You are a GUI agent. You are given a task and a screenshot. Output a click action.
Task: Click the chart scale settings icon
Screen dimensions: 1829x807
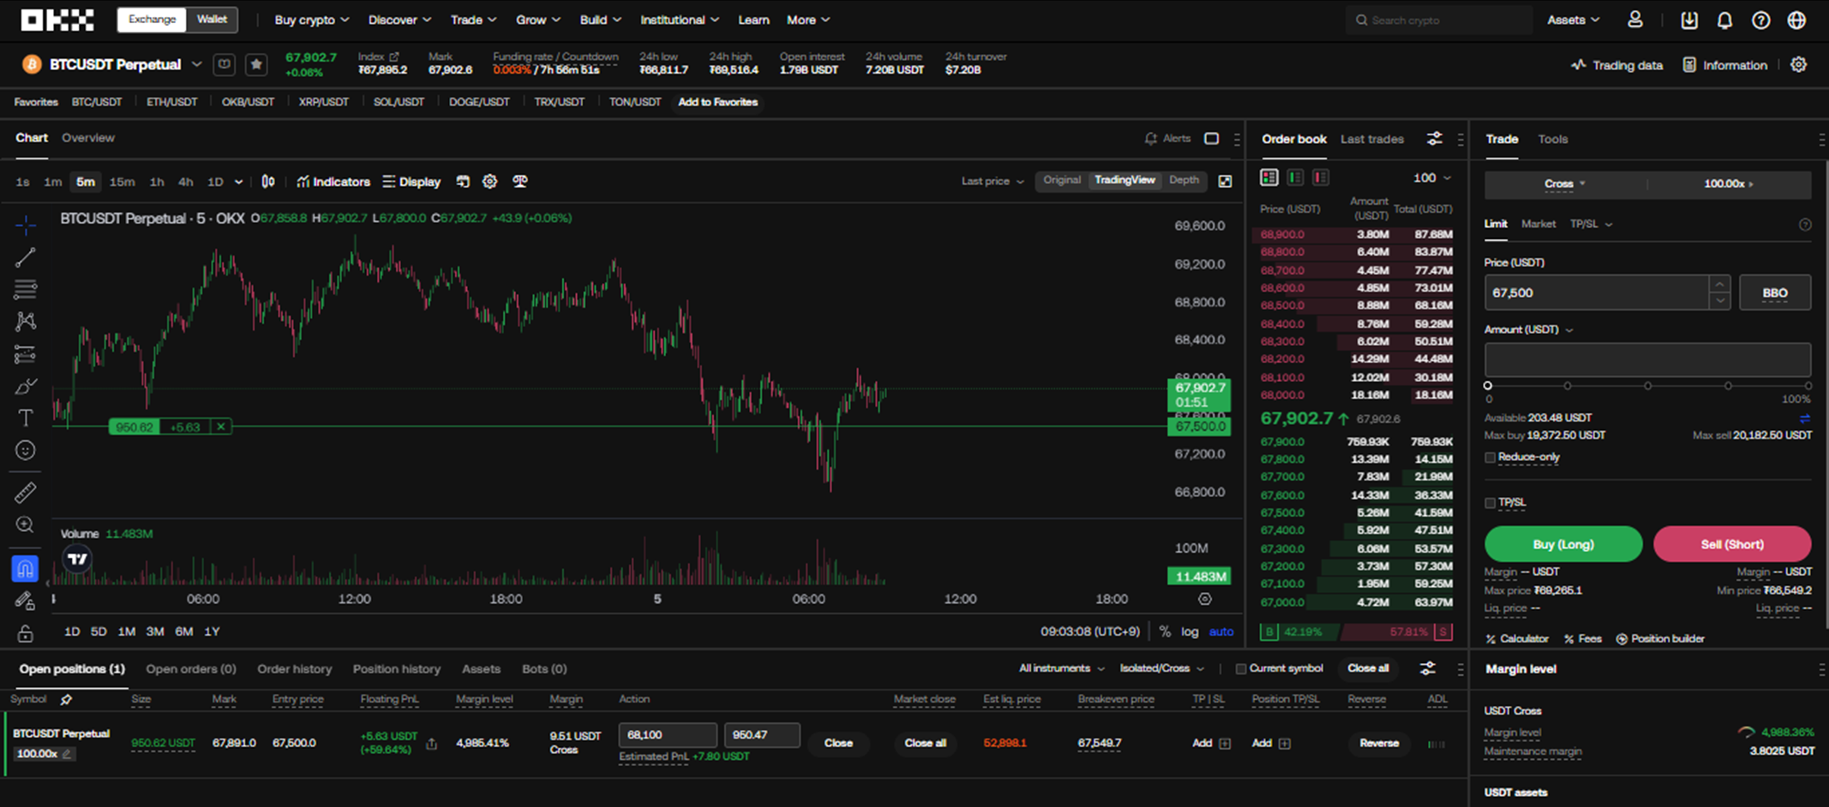[1204, 599]
